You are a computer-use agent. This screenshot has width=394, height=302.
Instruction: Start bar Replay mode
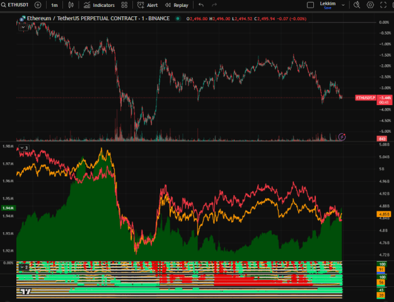[177, 5]
